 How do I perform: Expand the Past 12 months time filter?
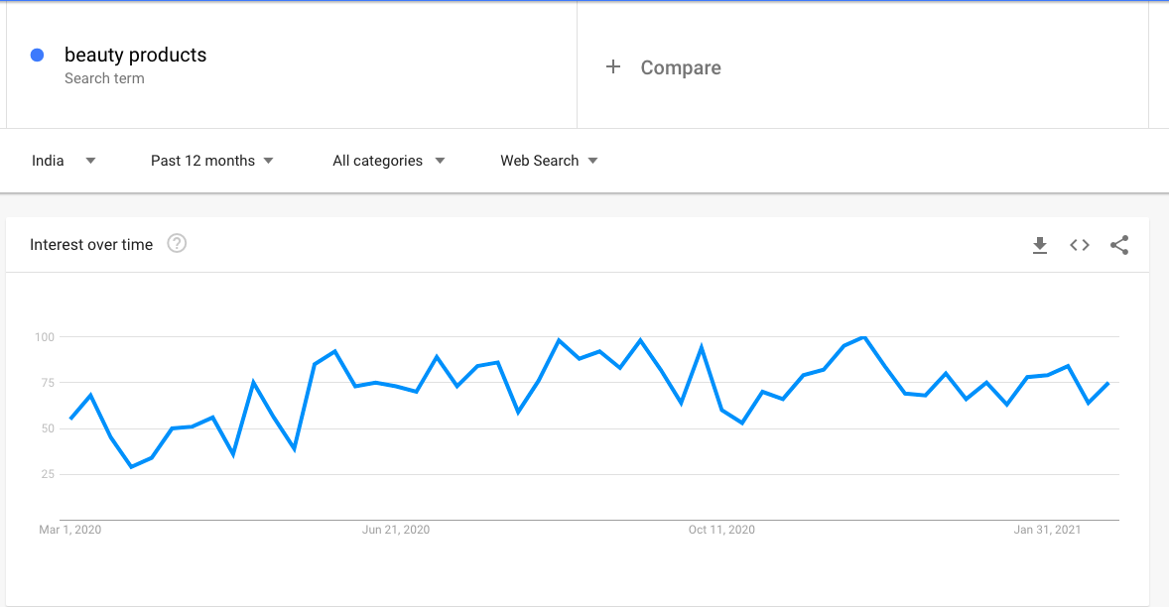tap(212, 161)
